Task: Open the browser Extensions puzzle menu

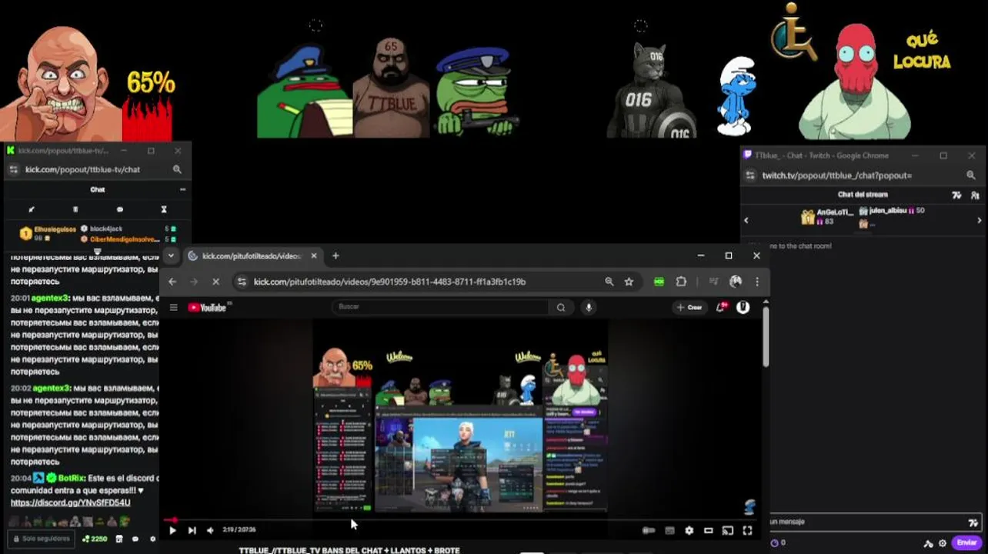Action: [681, 282]
